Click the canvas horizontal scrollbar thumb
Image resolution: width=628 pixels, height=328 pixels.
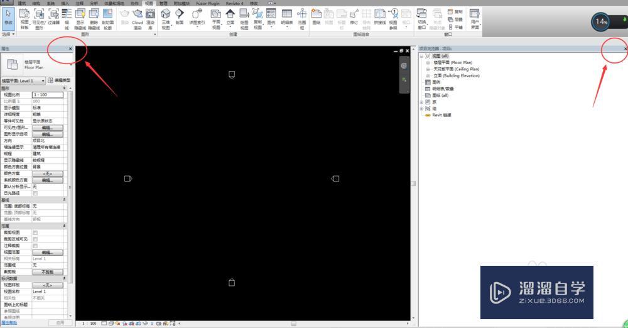pyautogui.click(x=293, y=323)
